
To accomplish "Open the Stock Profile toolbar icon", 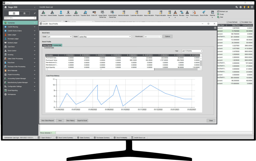I will [204, 13].
